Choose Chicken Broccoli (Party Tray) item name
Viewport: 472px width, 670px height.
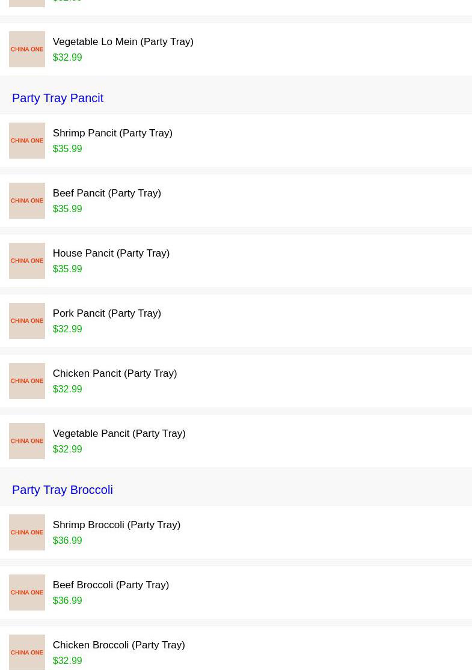coord(118,645)
